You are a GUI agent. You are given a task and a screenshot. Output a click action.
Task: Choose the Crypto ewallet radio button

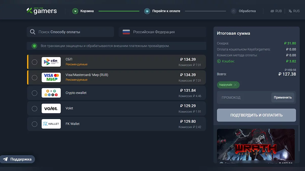click(x=35, y=93)
